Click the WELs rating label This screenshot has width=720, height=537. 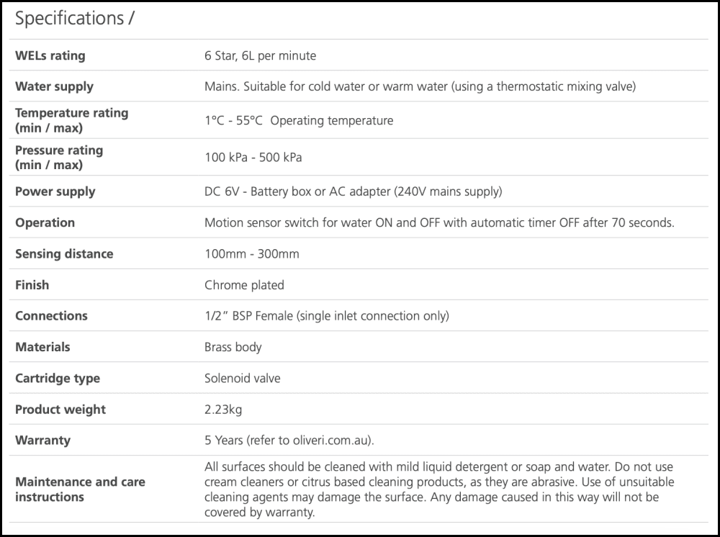(50, 55)
